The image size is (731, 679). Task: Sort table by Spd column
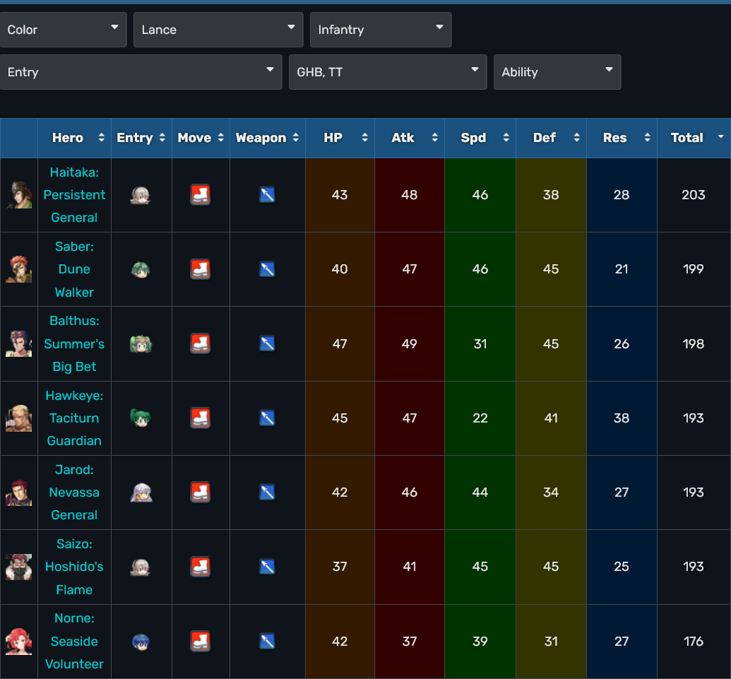point(480,138)
